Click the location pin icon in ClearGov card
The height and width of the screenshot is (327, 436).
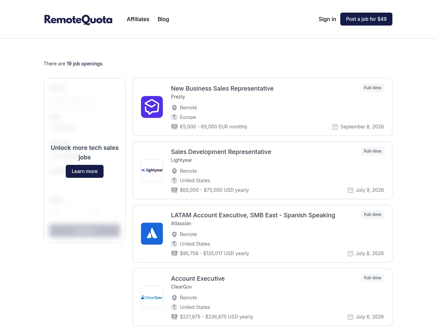click(x=174, y=298)
